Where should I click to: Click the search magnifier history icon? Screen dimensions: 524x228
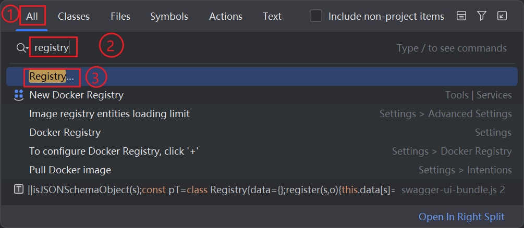click(x=22, y=48)
